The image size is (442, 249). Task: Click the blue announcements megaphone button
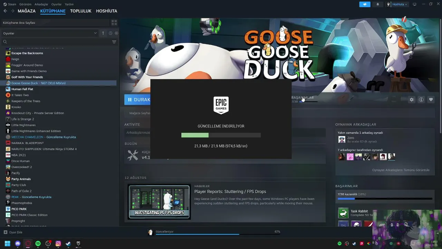click(x=365, y=4)
